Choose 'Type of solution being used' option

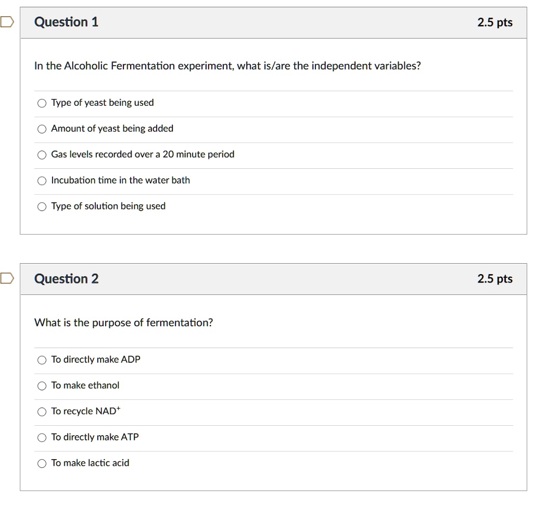click(x=42, y=207)
